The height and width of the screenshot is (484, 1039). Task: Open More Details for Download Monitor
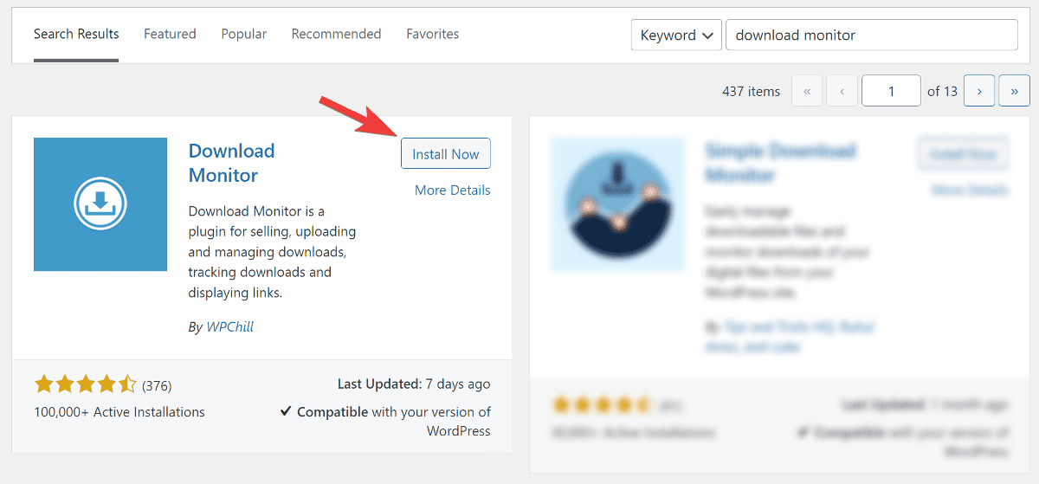click(x=452, y=190)
